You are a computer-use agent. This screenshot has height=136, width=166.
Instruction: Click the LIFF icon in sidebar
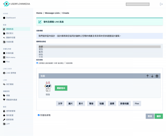tap(4, 124)
